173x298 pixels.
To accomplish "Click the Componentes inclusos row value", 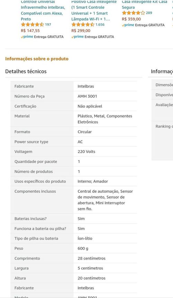I will tap(105, 200).
